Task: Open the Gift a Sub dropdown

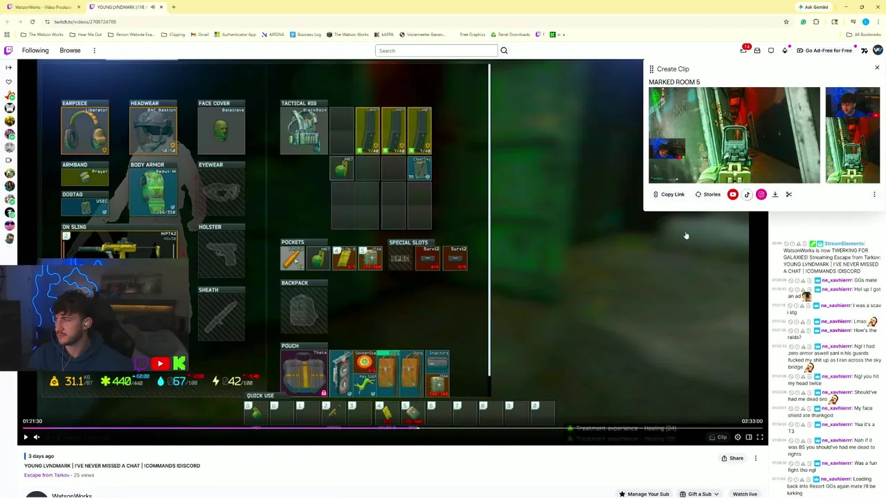Action: pos(699,494)
